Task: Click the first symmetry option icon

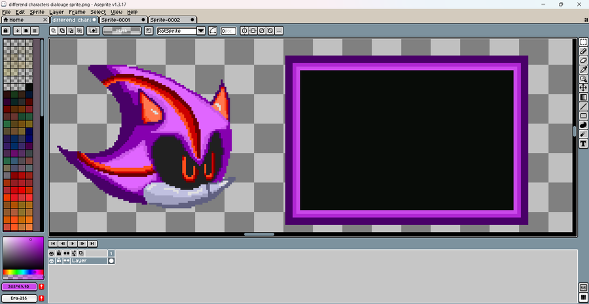Action: pos(245,31)
